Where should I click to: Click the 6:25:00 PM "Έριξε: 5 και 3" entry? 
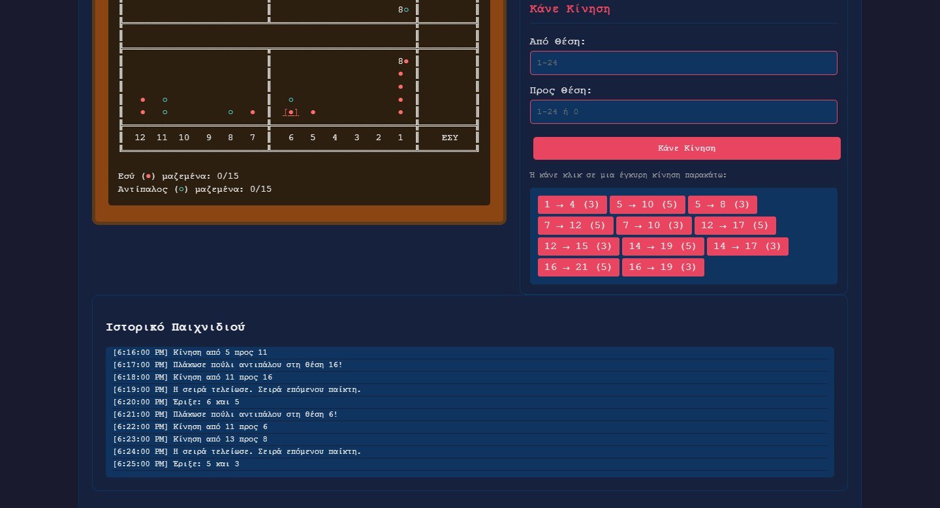(470, 464)
